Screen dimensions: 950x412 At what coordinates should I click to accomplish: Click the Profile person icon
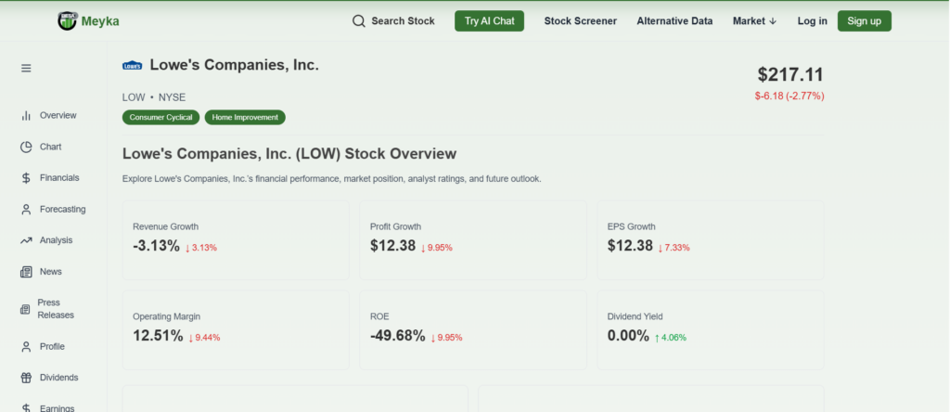tap(26, 347)
